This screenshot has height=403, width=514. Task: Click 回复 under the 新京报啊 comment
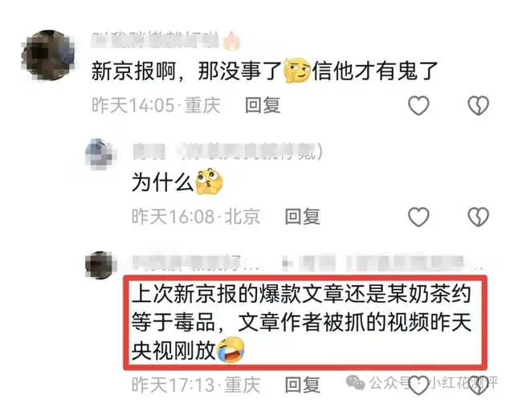tap(263, 105)
